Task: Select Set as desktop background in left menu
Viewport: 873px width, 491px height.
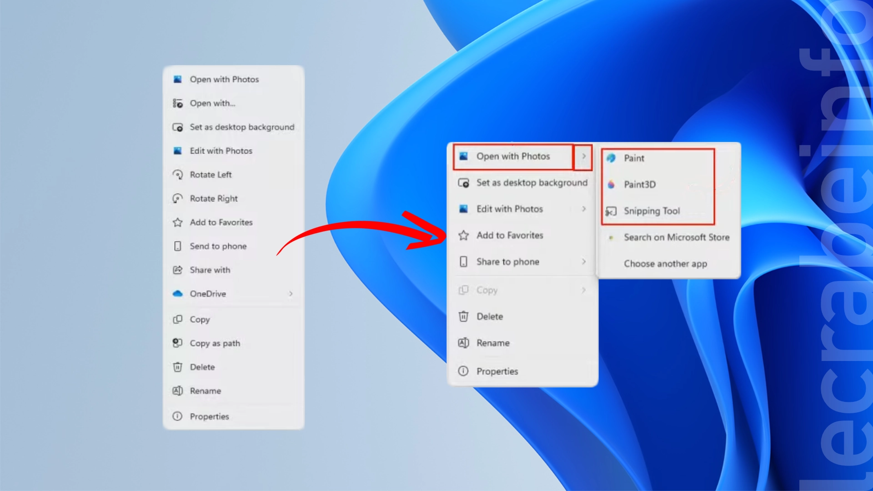Action: [242, 127]
